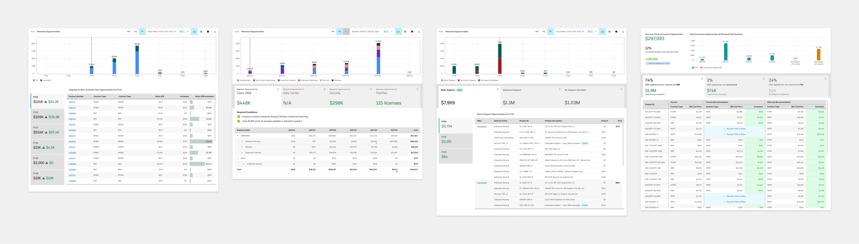Switch to table view icon in Upgrade Opportunities panel

point(201,32)
